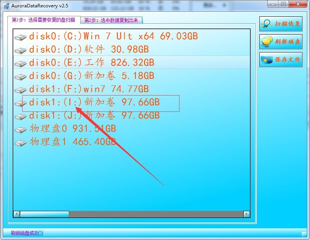Click the drive icon beside disk1 (F:) win7
The image size is (310, 240).
tap(20, 90)
